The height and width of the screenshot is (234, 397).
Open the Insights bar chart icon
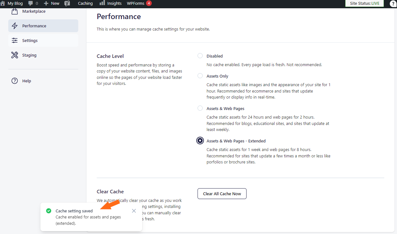pyautogui.click(x=102, y=3)
